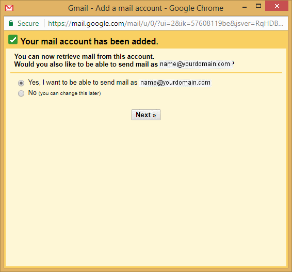
Task: Click the heading 'Your mail account has been added.'
Action: (89, 41)
